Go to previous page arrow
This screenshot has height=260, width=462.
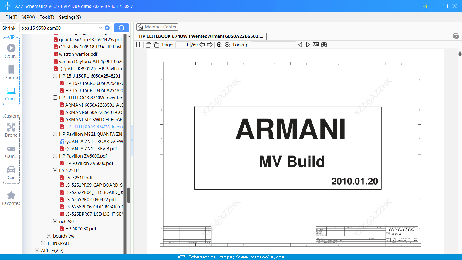[202, 45]
